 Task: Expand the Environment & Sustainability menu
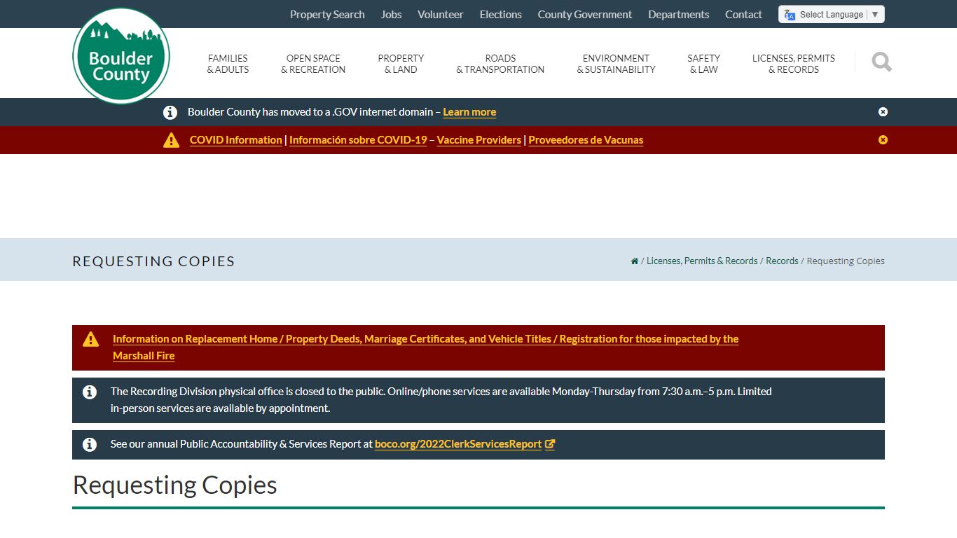616,64
